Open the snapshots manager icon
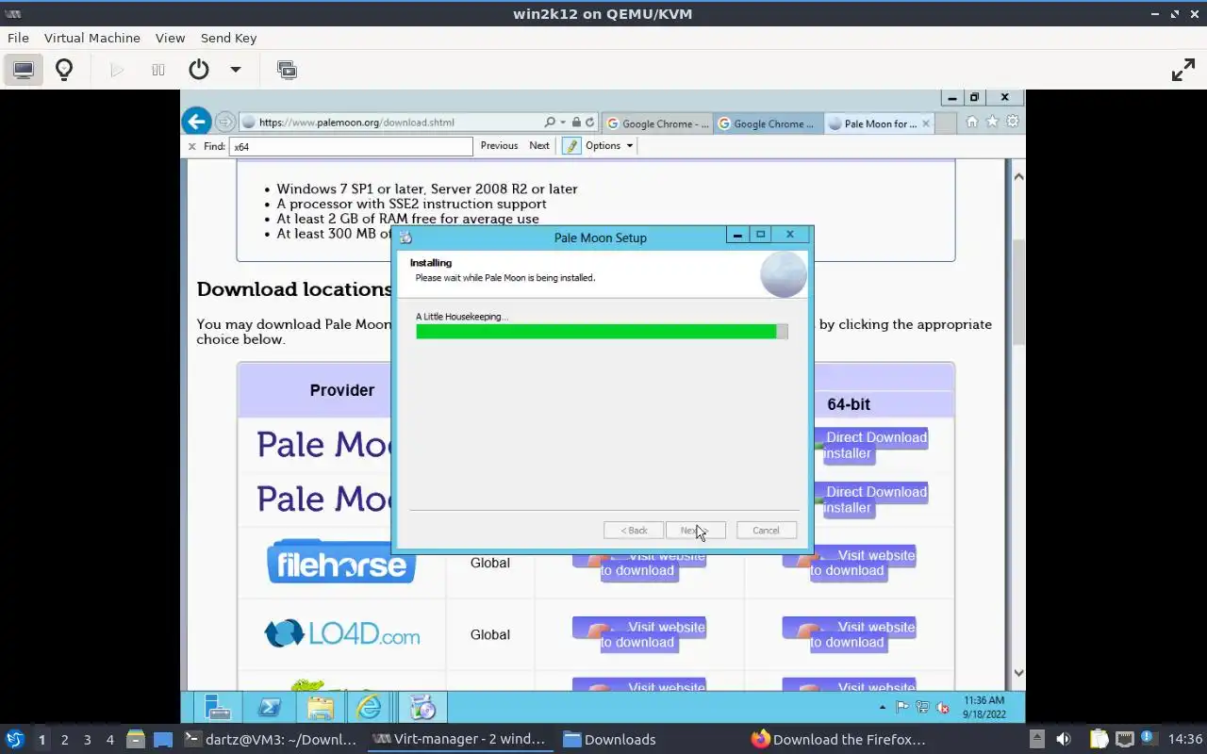Image resolution: width=1207 pixels, height=754 pixels. (287, 70)
